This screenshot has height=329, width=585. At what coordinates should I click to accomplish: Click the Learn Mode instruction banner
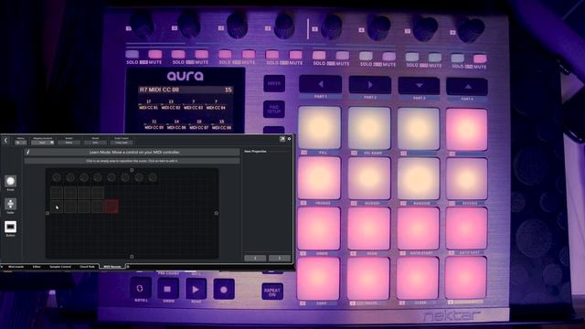pos(132,153)
